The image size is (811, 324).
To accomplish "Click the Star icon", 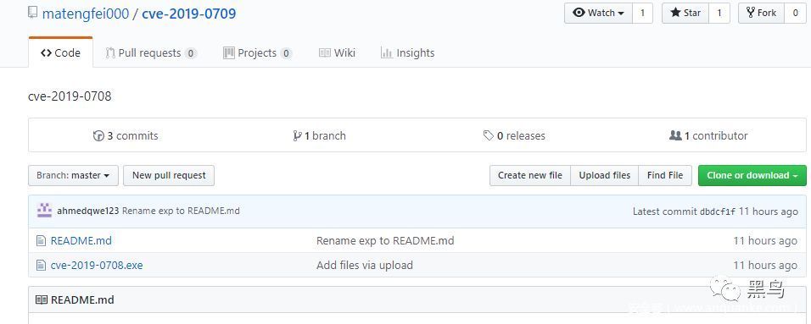I will tap(675, 13).
